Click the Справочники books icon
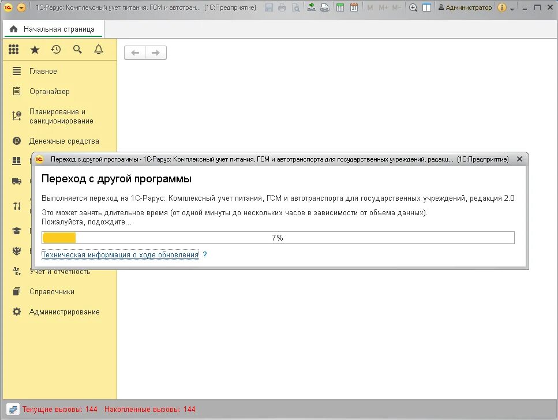 (x=16, y=291)
